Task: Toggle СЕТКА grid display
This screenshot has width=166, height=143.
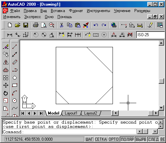Action: 101,139
